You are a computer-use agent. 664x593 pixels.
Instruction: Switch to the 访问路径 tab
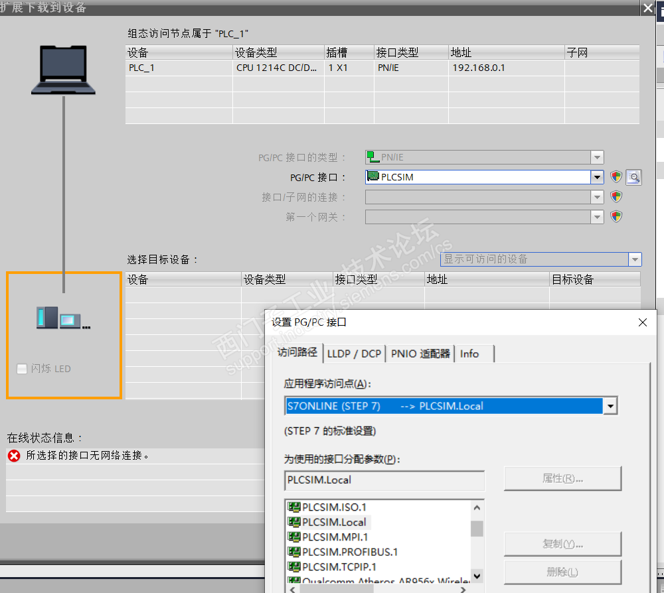coord(297,353)
